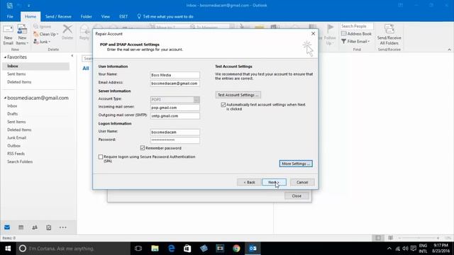Click the New Email icon
The image size is (454, 255).
click(8, 35)
